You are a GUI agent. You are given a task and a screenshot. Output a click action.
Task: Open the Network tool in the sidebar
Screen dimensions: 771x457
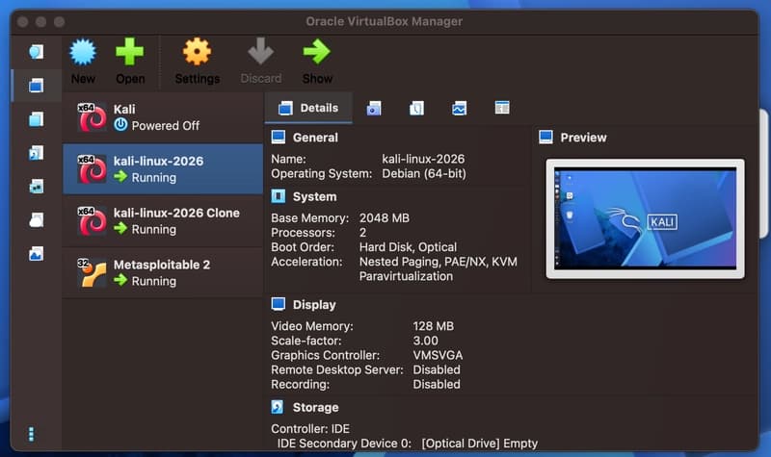[x=36, y=187]
